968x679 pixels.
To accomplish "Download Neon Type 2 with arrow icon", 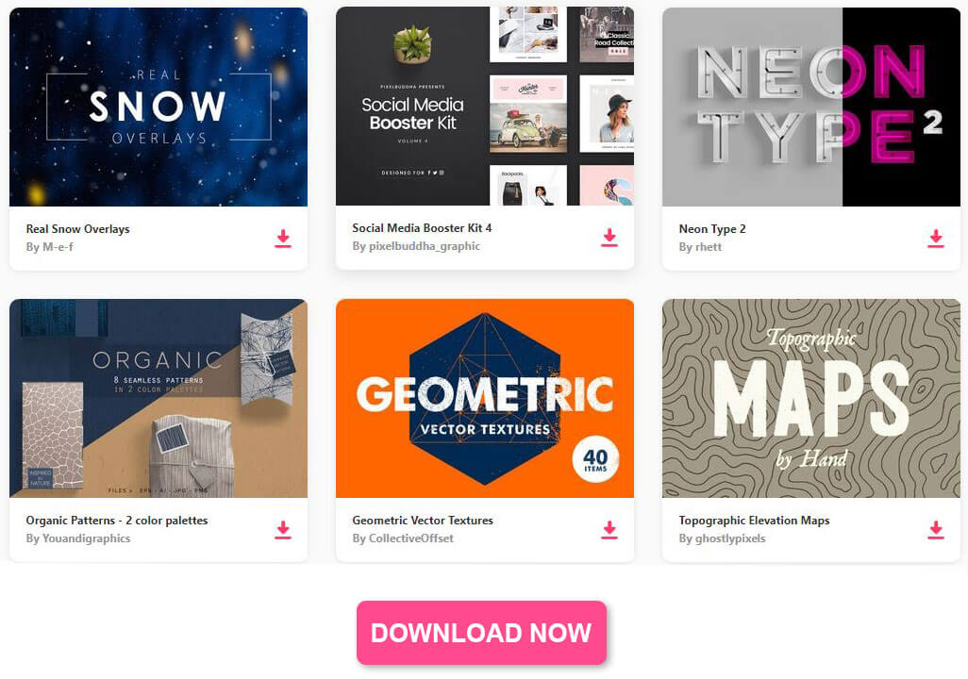I will pyautogui.click(x=936, y=239).
